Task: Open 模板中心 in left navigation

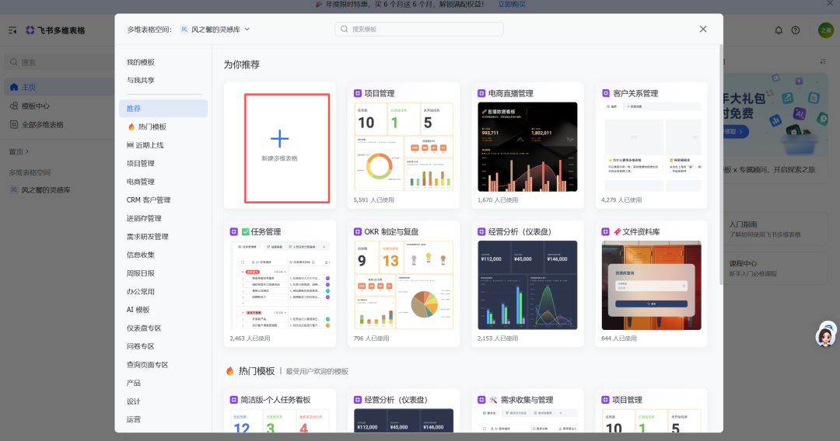Action: [35, 106]
